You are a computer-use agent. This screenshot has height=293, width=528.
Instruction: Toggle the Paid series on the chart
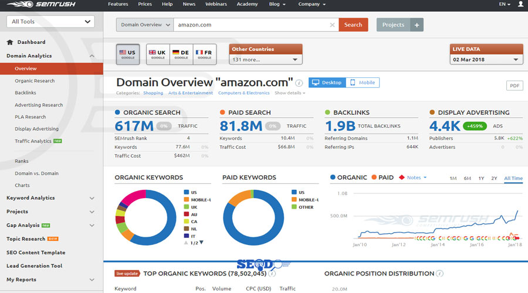coord(383,178)
